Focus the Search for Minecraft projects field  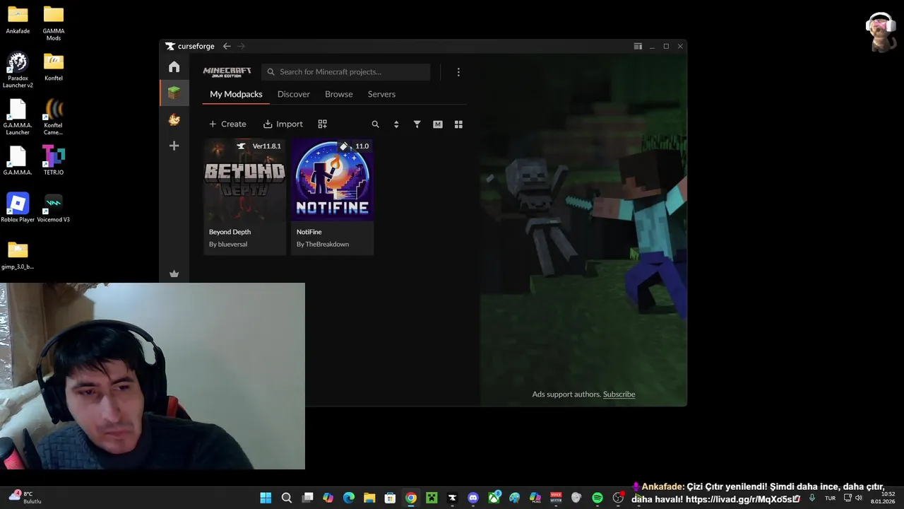[346, 72]
